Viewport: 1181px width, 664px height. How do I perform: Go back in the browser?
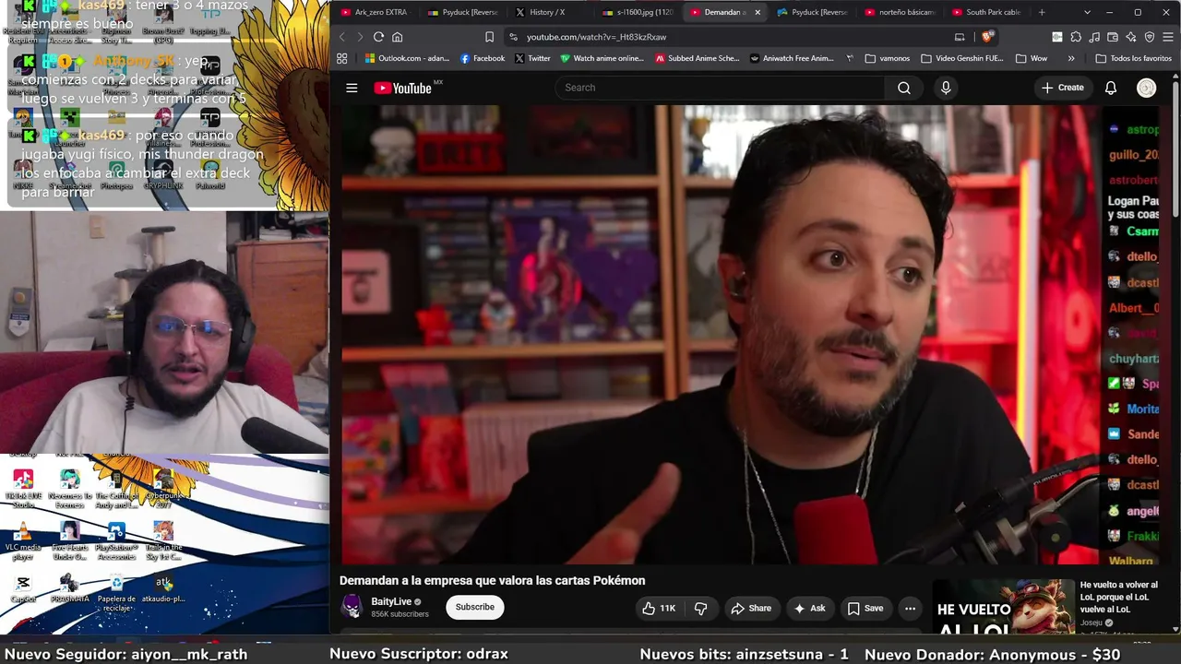pyautogui.click(x=341, y=37)
